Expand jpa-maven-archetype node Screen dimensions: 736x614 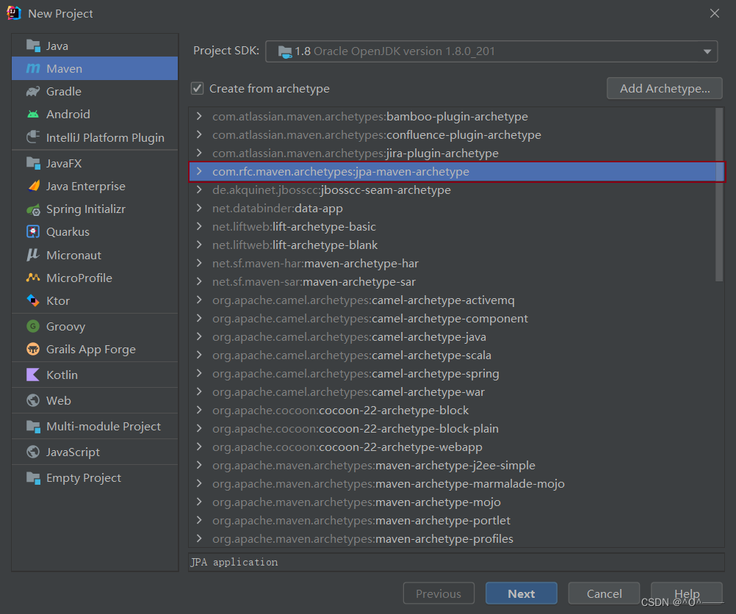coord(200,171)
